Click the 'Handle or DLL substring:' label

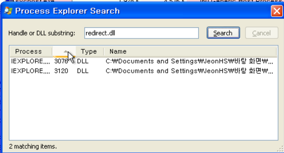[42, 33]
